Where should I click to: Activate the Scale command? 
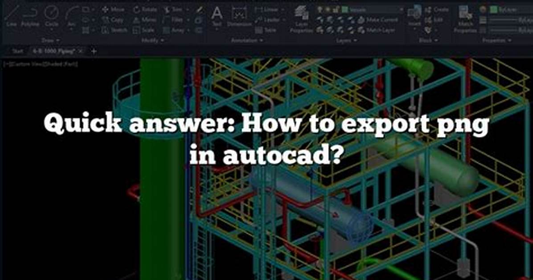pos(143,30)
